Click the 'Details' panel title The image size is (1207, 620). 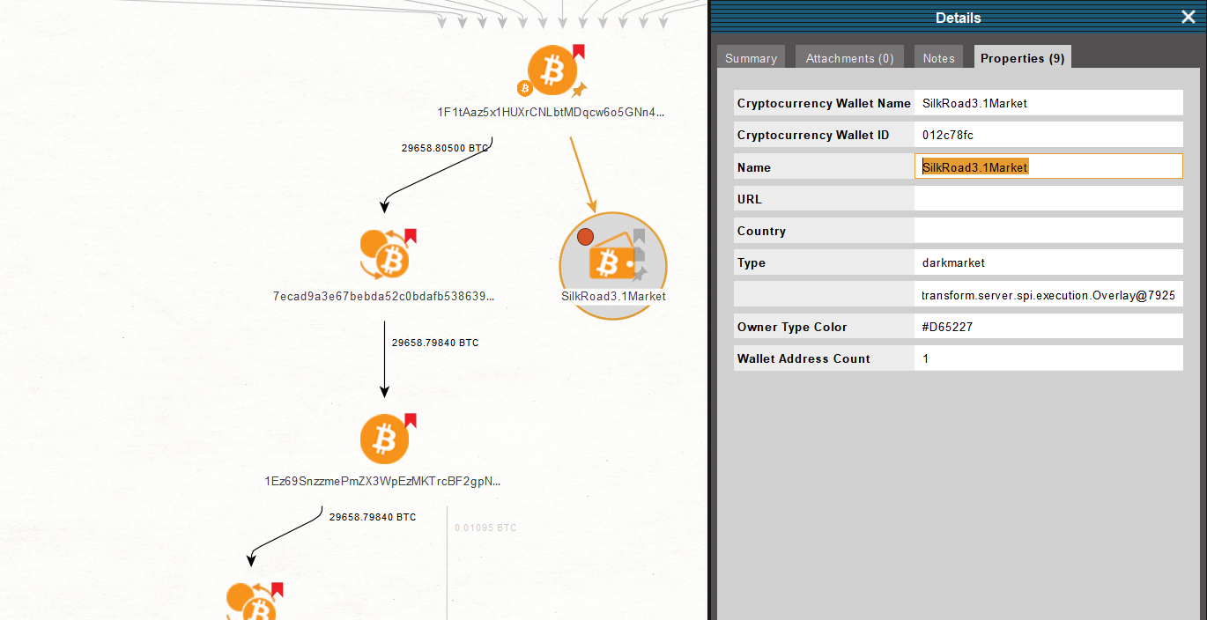[959, 18]
